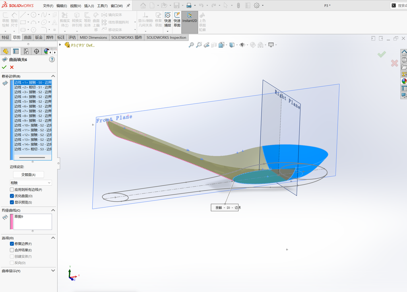The image size is (407, 292).
Task: Open the Appearances color ball task pane icon
Action: [x=404, y=81]
